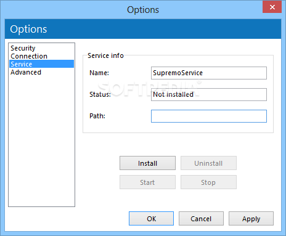The width and height of the screenshot is (286, 236).
Task: Click the Path: label
Action: point(97,116)
